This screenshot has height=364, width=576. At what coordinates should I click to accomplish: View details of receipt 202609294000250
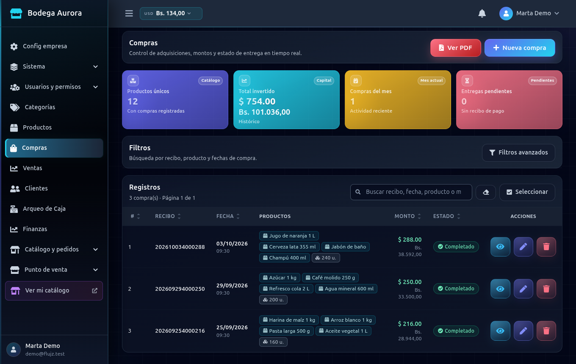click(500, 289)
